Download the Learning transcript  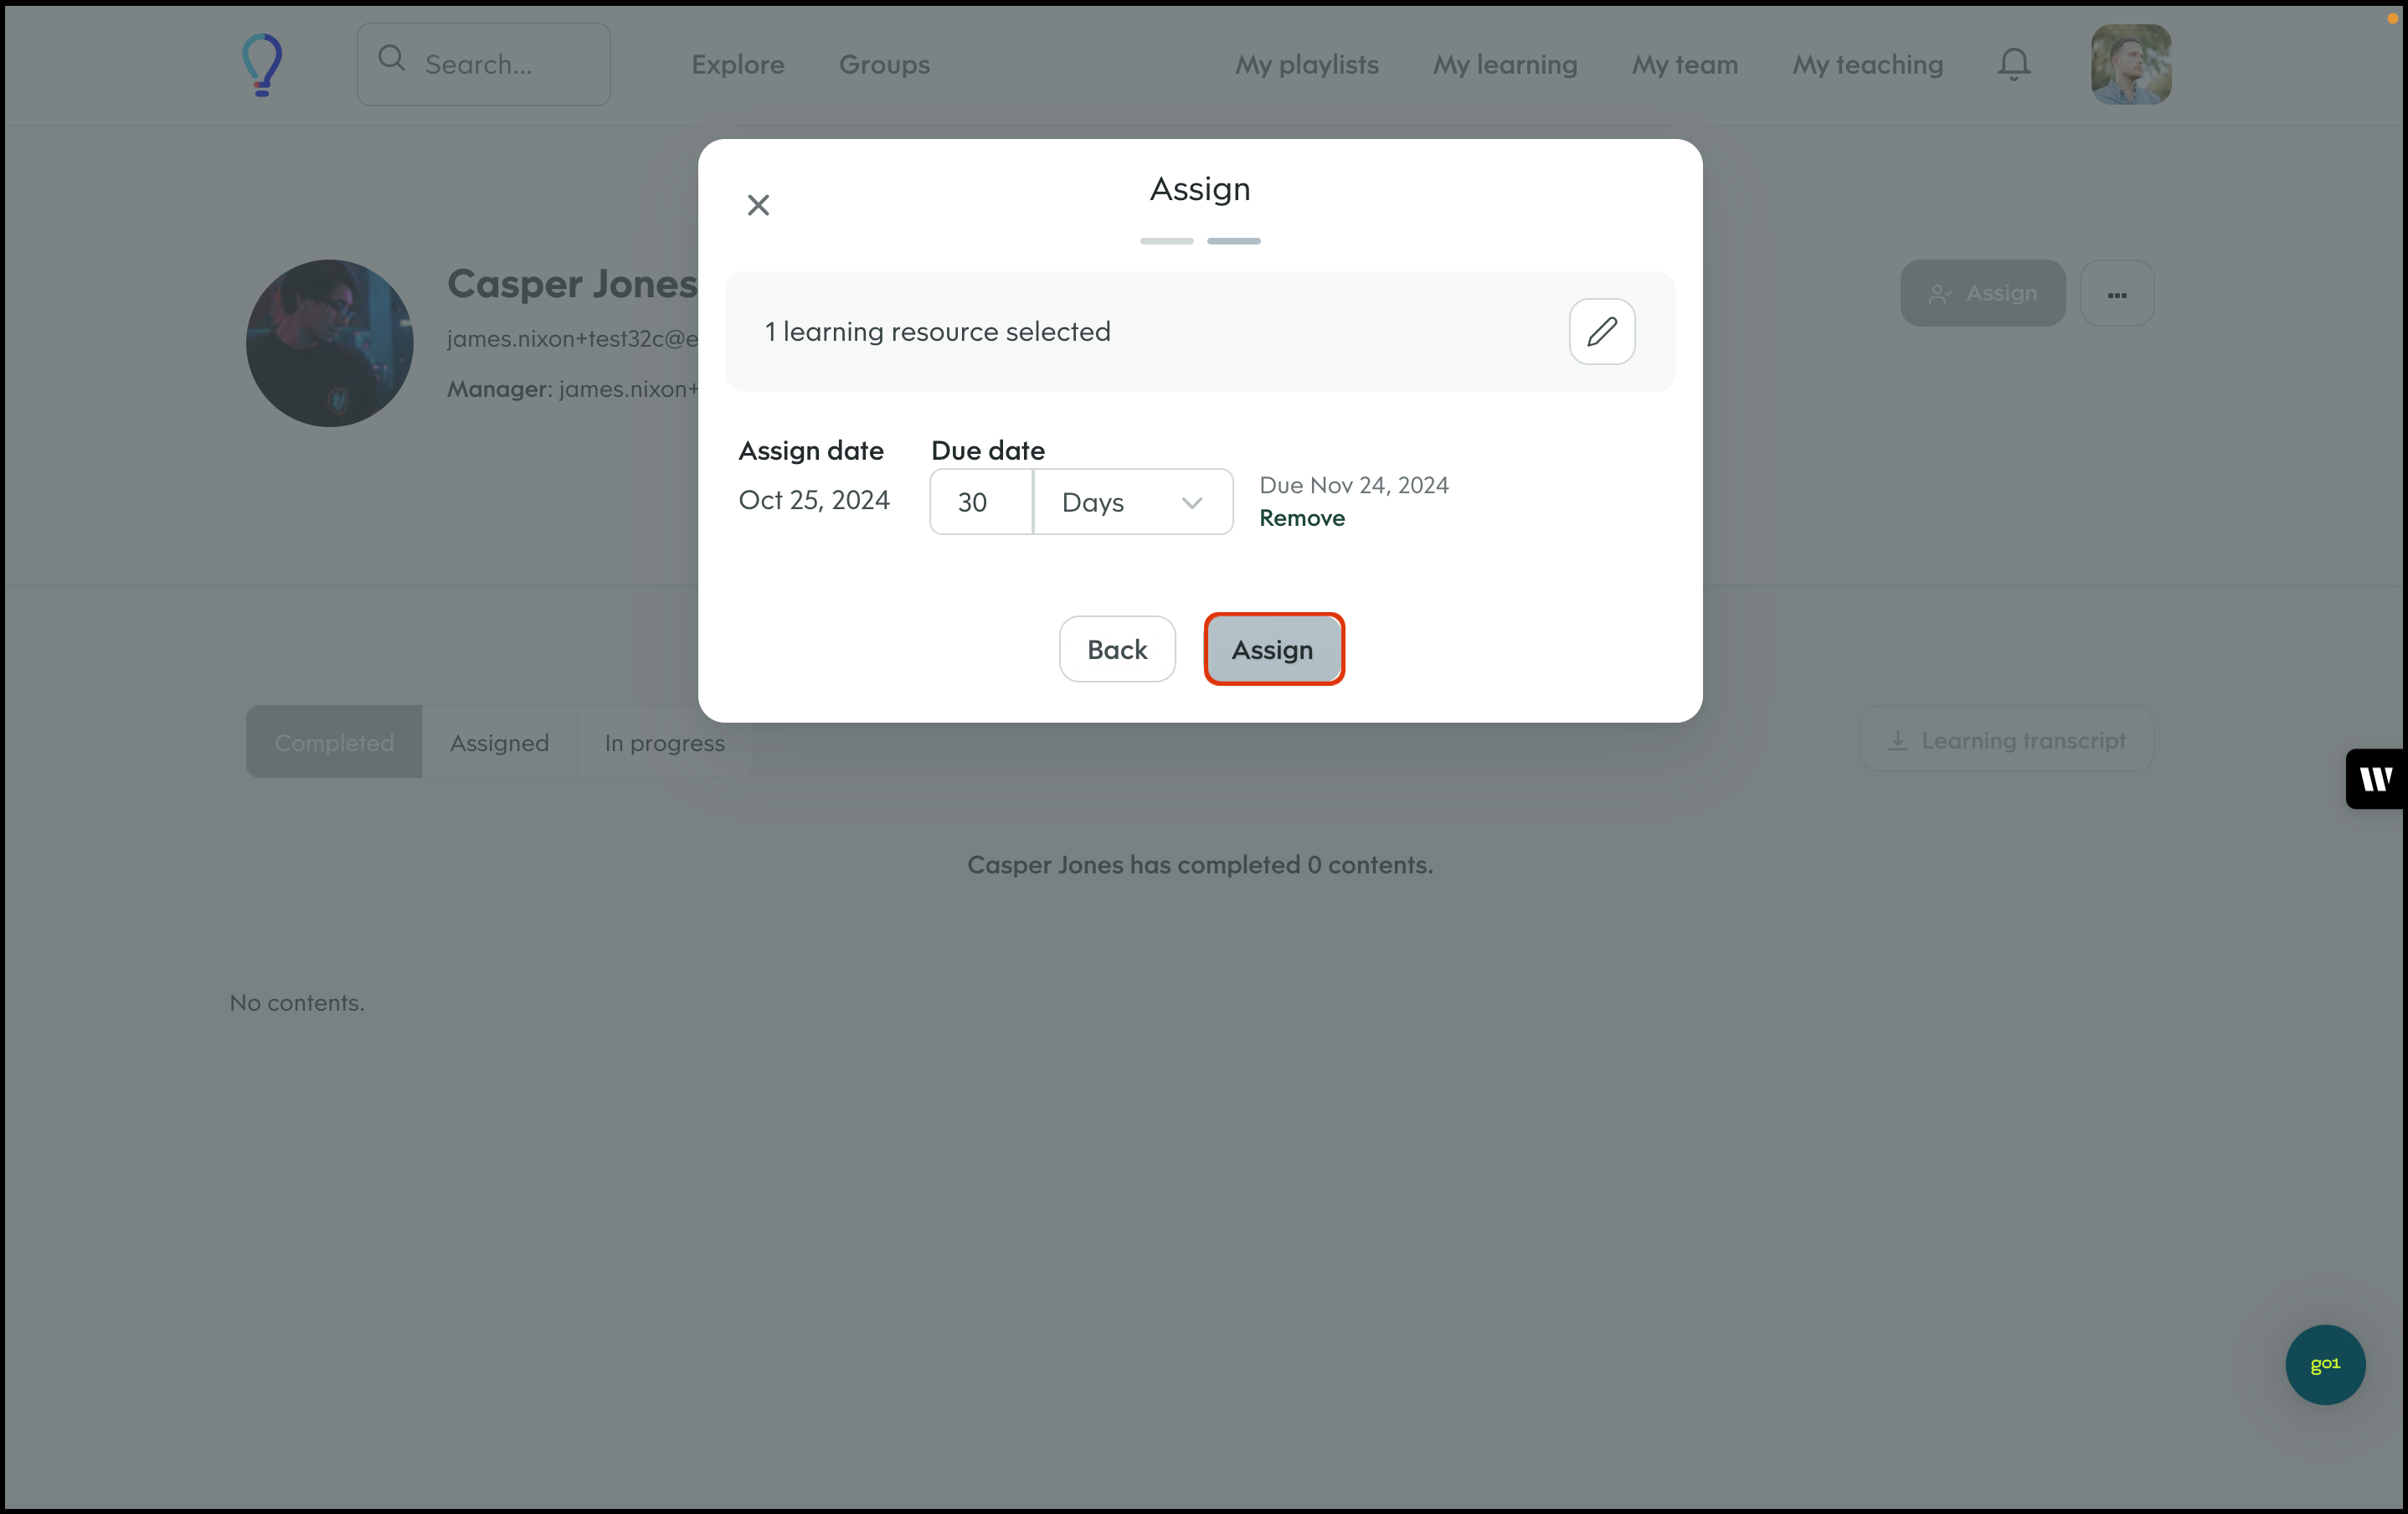2007,740
